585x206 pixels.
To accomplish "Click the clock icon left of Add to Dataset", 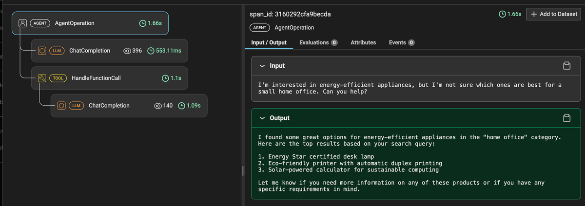I will pos(502,14).
